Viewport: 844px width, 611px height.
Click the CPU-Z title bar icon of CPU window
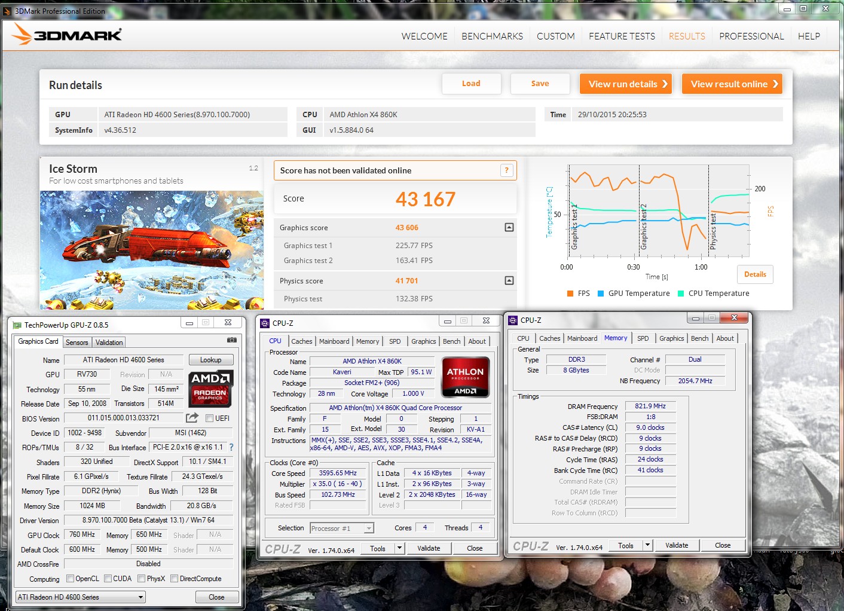[x=265, y=323]
